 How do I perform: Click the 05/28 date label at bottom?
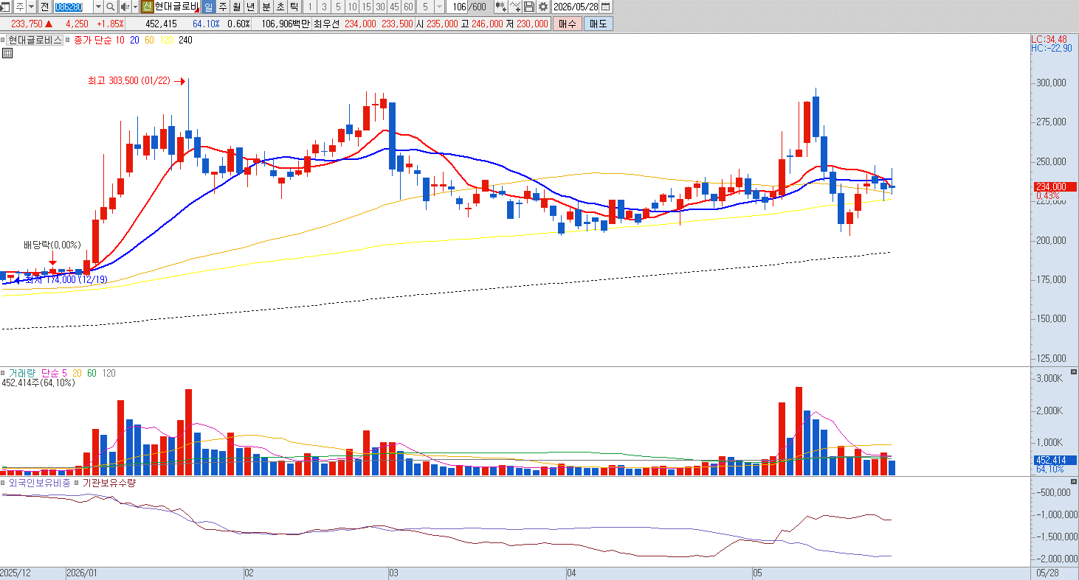(x=1047, y=573)
